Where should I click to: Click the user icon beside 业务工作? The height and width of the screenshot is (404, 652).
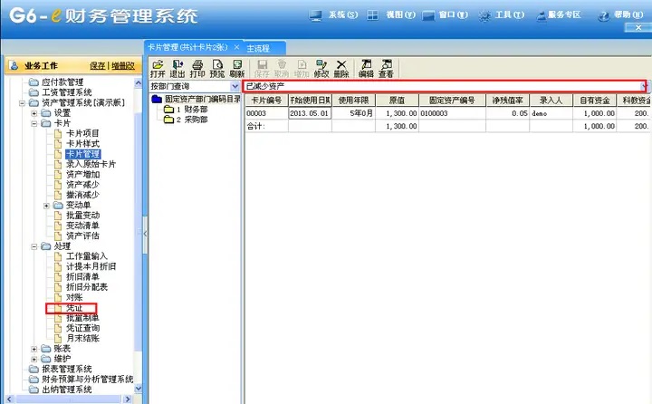coord(14,66)
